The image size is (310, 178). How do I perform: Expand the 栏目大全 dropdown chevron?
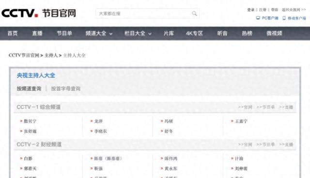tap(150, 34)
